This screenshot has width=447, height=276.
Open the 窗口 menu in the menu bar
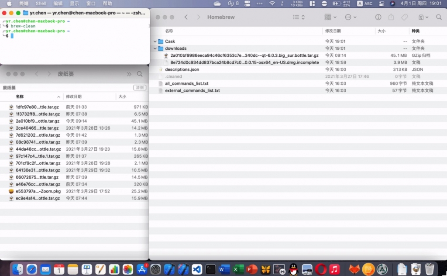point(91,3)
